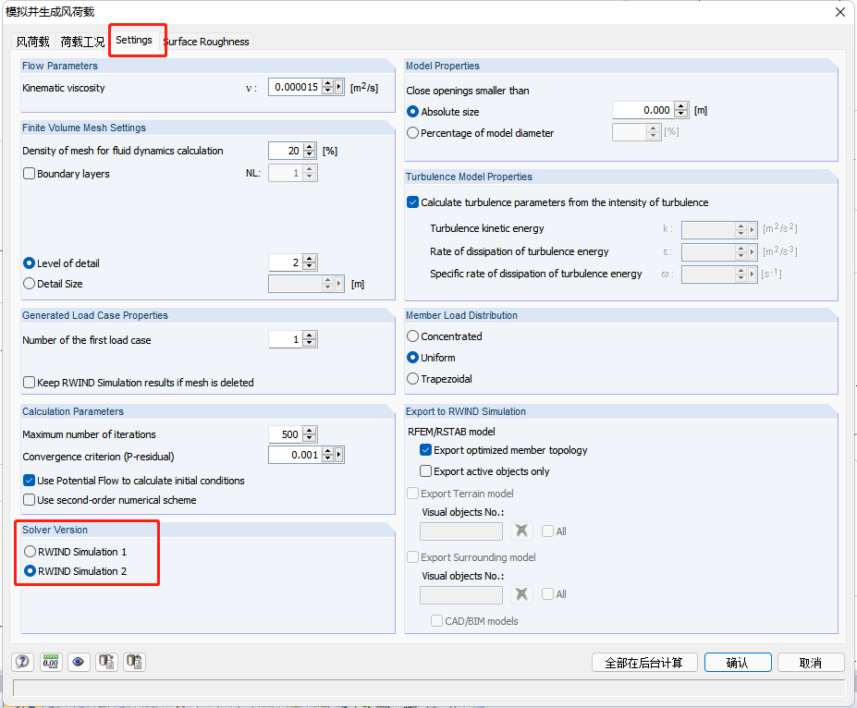The width and height of the screenshot is (857, 708).
Task: Confirm with the 确认 button
Action: point(738,663)
